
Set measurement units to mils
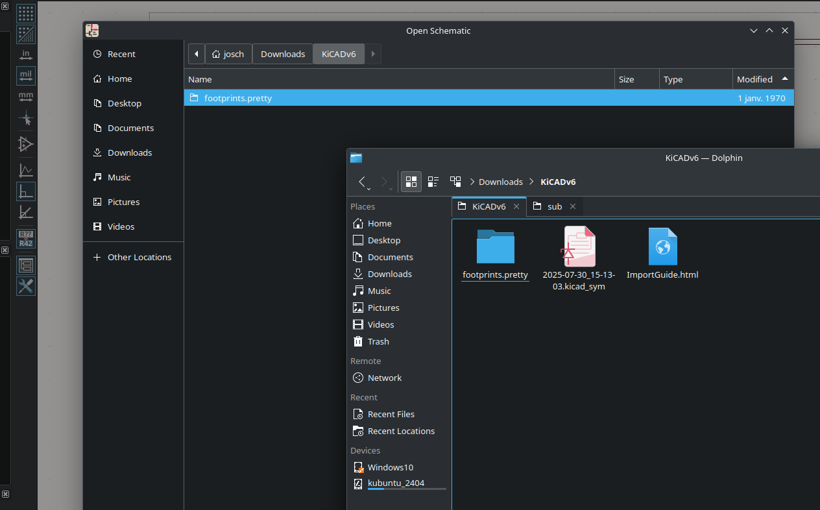point(26,76)
